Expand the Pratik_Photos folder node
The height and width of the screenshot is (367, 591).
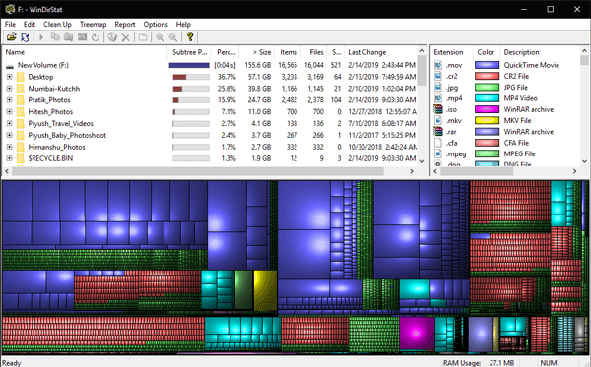click(10, 100)
